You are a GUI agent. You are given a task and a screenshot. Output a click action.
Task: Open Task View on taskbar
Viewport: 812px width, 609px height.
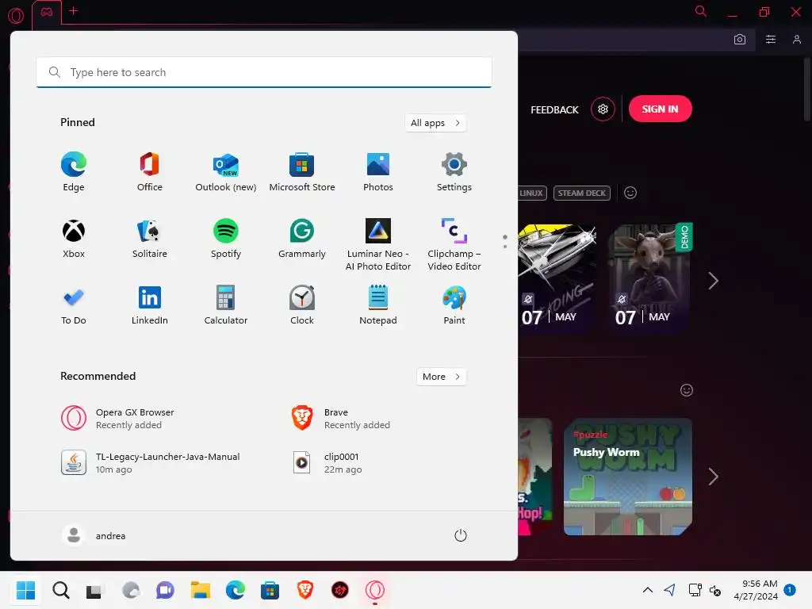[94, 590]
